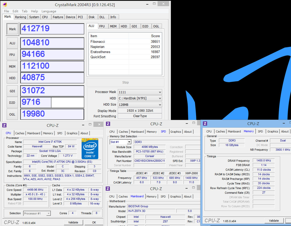Click the CPU-Z icon on the Mainboard window
This screenshot has height=226, width=291.
(x=108, y=189)
